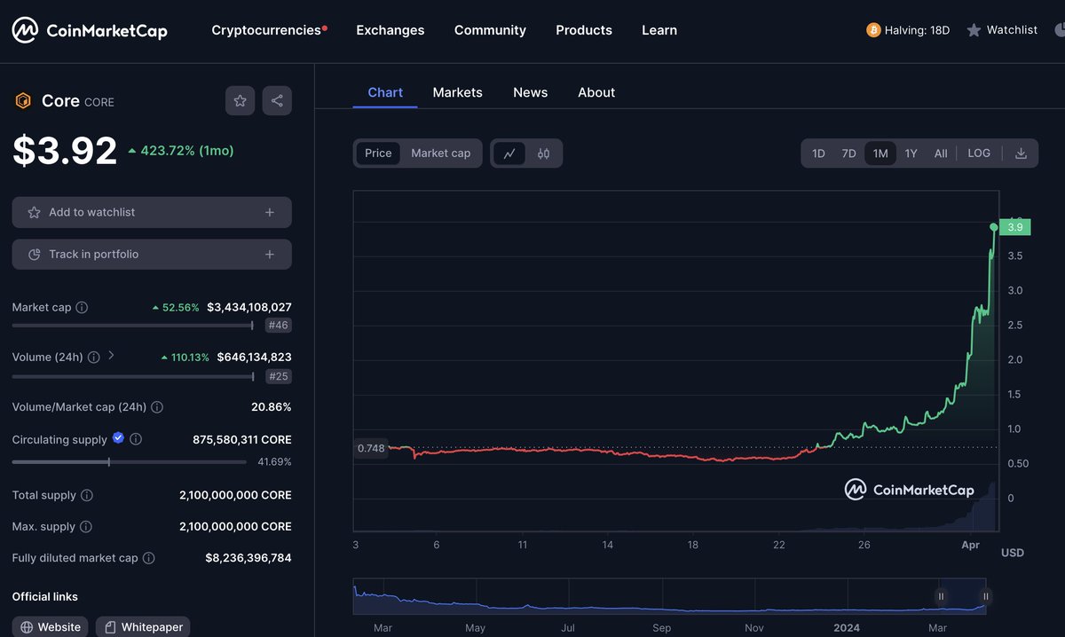Screen dimensions: 1065x637
Task: Click the circulating supply progress bar
Action: tap(130, 461)
